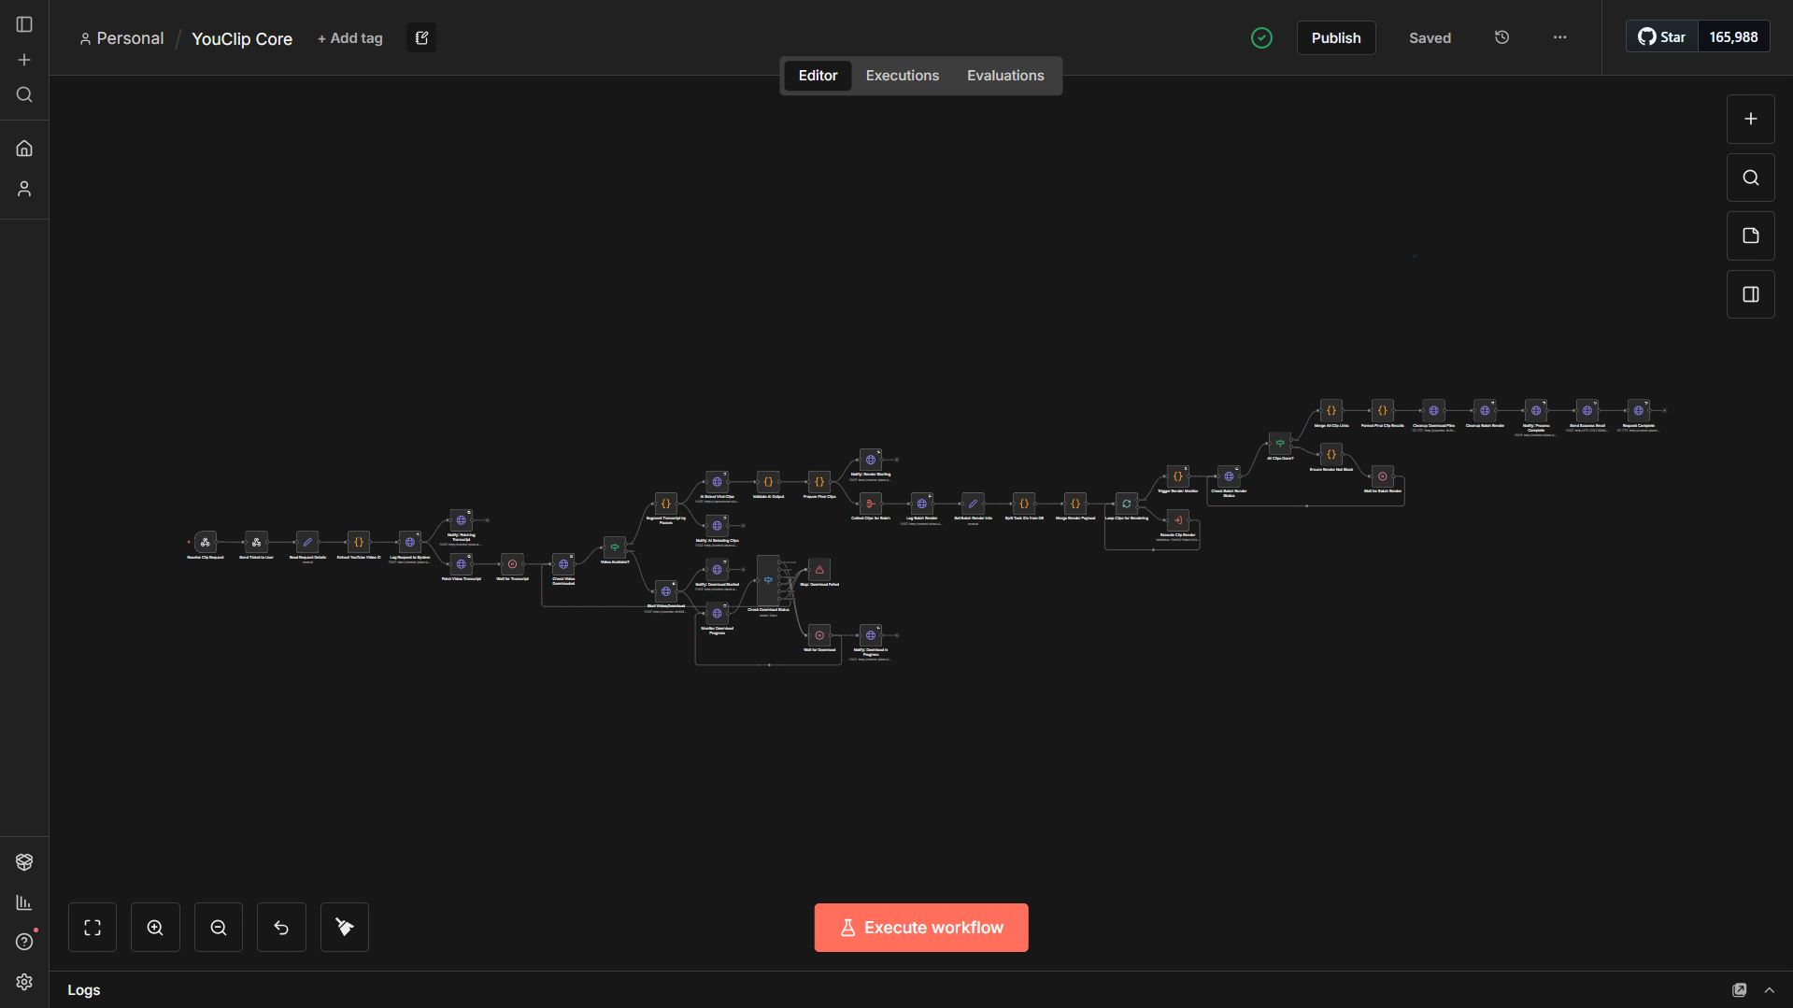The width and height of the screenshot is (1793, 1008).
Task: Toggle the left sidebar collapse icon
Action: click(24, 24)
